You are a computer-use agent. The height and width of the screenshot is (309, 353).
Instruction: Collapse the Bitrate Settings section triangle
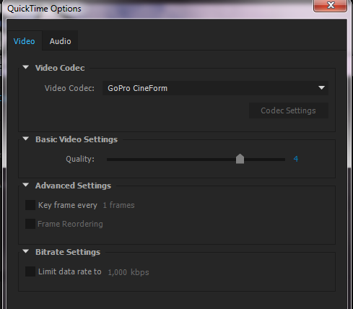coord(26,251)
